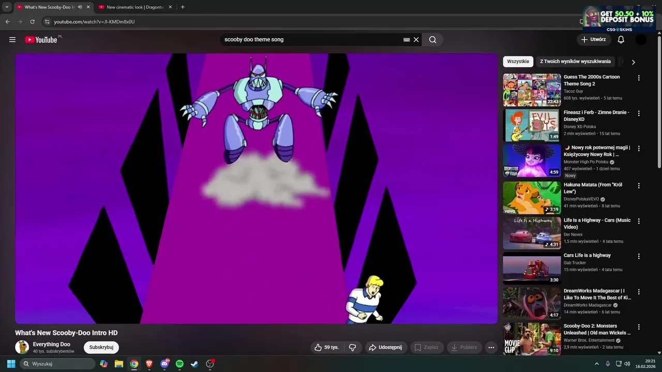
Task: Switch to New cinematic look Dragon tab
Action: tap(134, 7)
